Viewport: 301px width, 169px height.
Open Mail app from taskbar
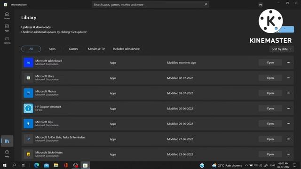[47, 165]
